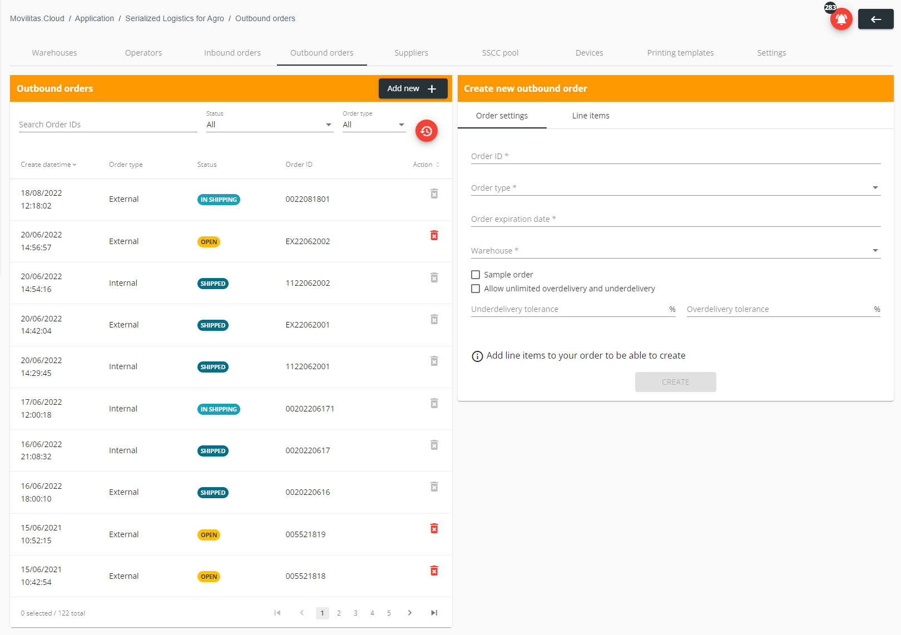Delete order 0022081801 using trash icon
Viewport: 901px width, 635px height.
(x=434, y=194)
